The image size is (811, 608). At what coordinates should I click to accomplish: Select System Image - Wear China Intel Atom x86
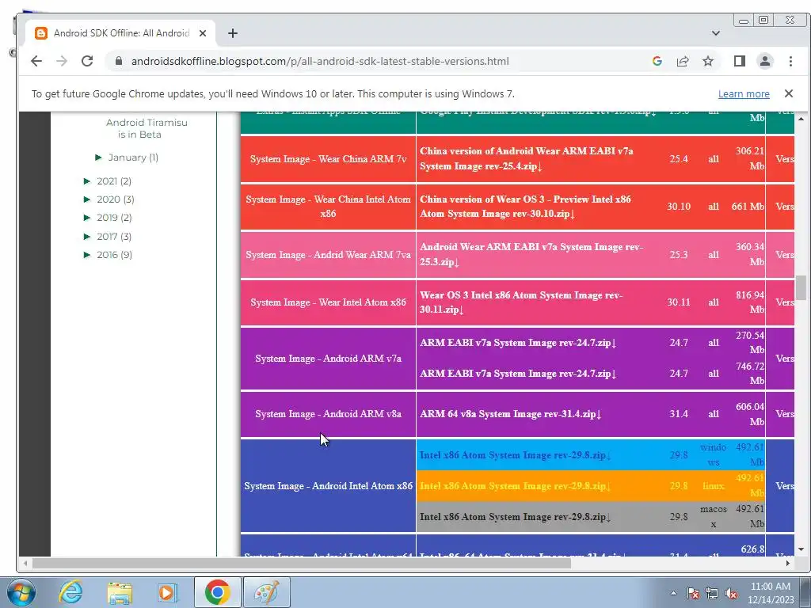(x=329, y=207)
